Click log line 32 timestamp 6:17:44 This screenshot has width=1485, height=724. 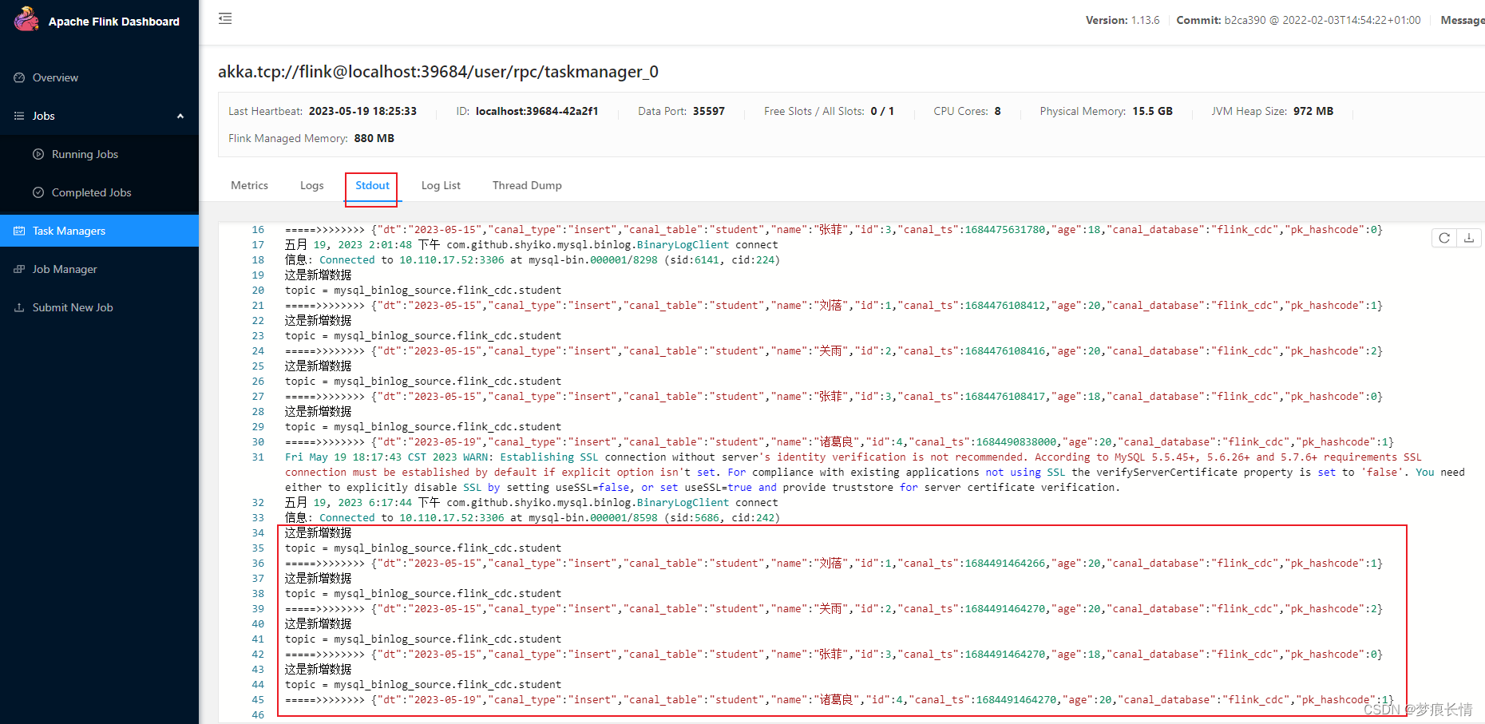[390, 503]
